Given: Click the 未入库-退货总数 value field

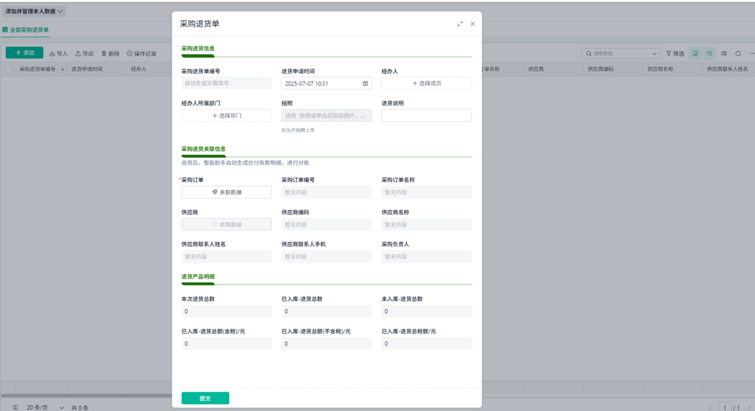Looking at the screenshot, I should coord(427,311).
